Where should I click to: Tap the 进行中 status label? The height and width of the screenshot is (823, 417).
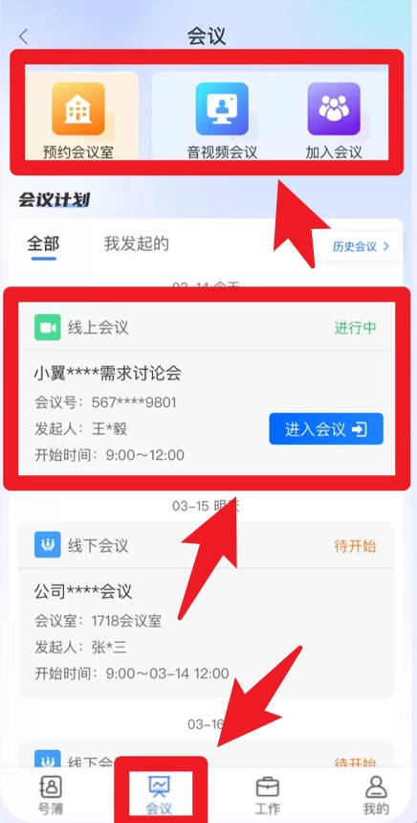(x=355, y=328)
